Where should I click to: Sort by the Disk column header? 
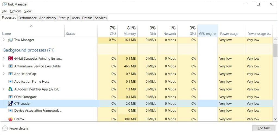click(x=147, y=31)
